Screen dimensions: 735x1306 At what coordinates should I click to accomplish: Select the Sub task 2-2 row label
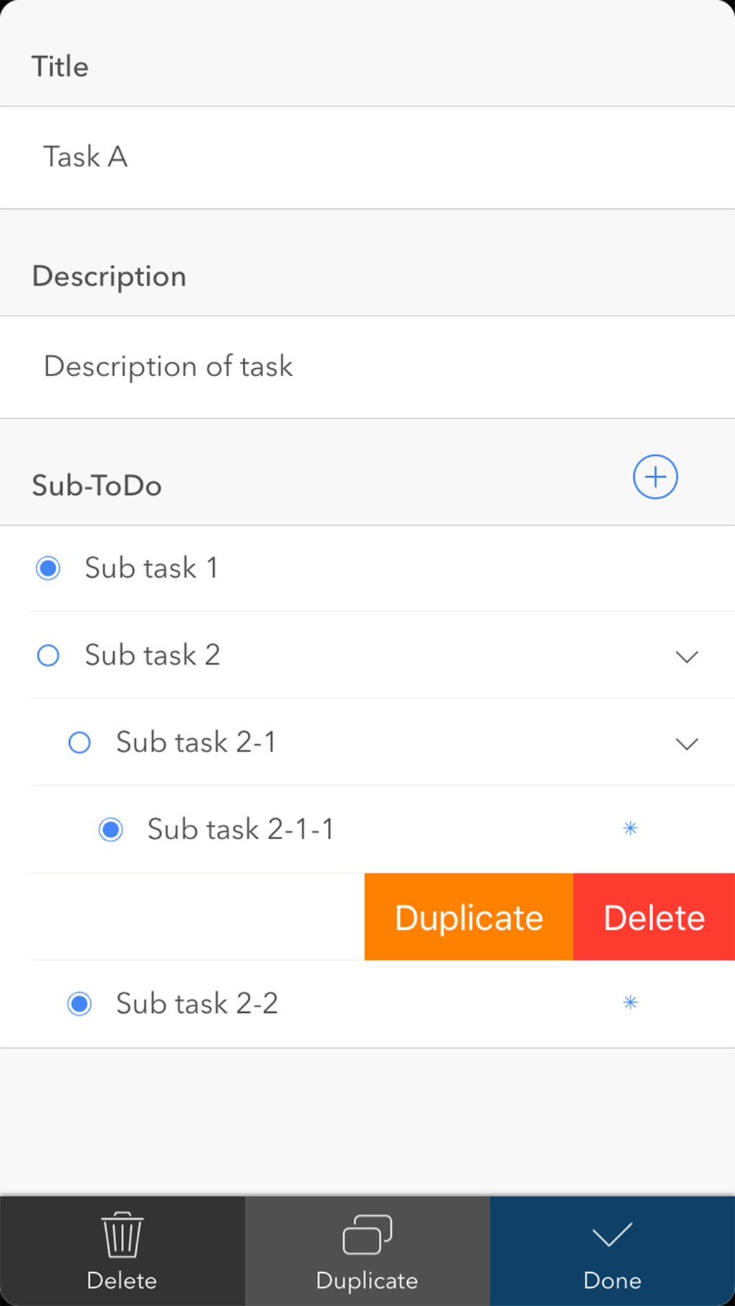[197, 1003]
